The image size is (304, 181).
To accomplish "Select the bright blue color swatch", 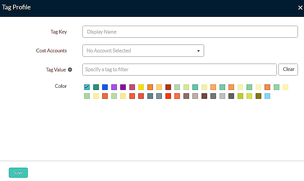I will [105, 87].
